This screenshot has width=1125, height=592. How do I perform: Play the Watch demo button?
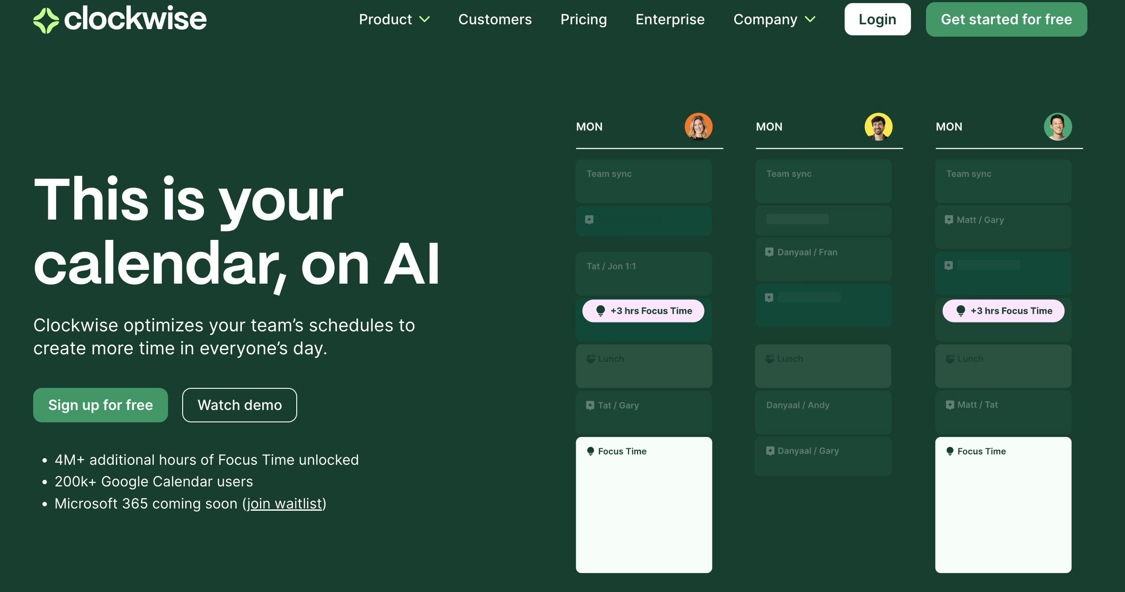[x=239, y=405]
